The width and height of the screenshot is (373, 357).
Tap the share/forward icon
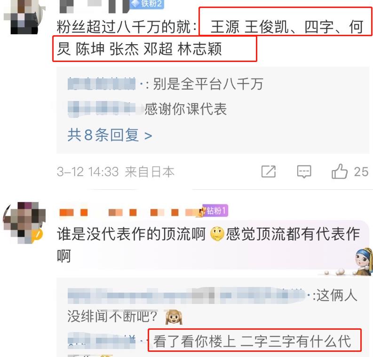[x=269, y=171]
